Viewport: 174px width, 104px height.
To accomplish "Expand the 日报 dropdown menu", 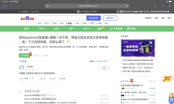I will coord(57,29).
